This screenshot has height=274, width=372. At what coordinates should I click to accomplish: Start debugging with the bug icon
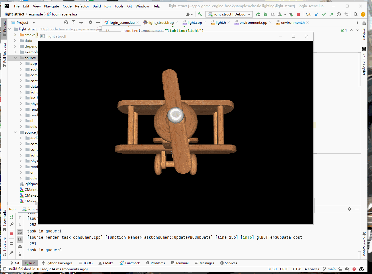click(x=265, y=14)
